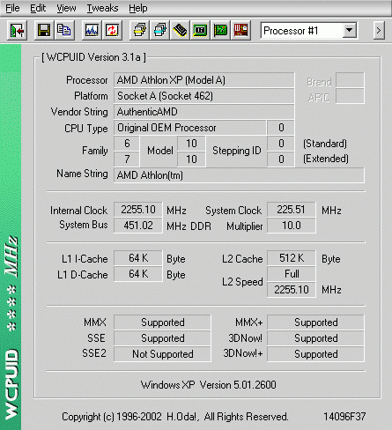Click the System Bus value 451.02
Viewport: 392px width, 430px height.
pos(138,226)
